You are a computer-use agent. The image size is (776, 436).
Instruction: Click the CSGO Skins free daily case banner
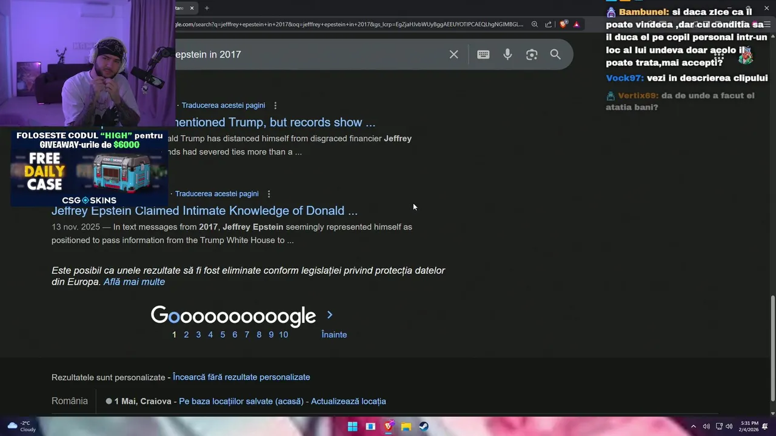[89, 168]
